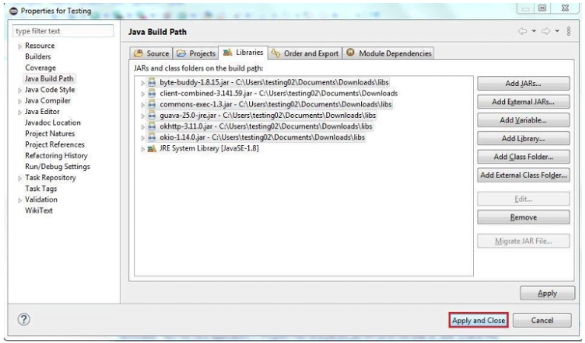
Task: Expand the Resource tree node
Action: pos(20,46)
